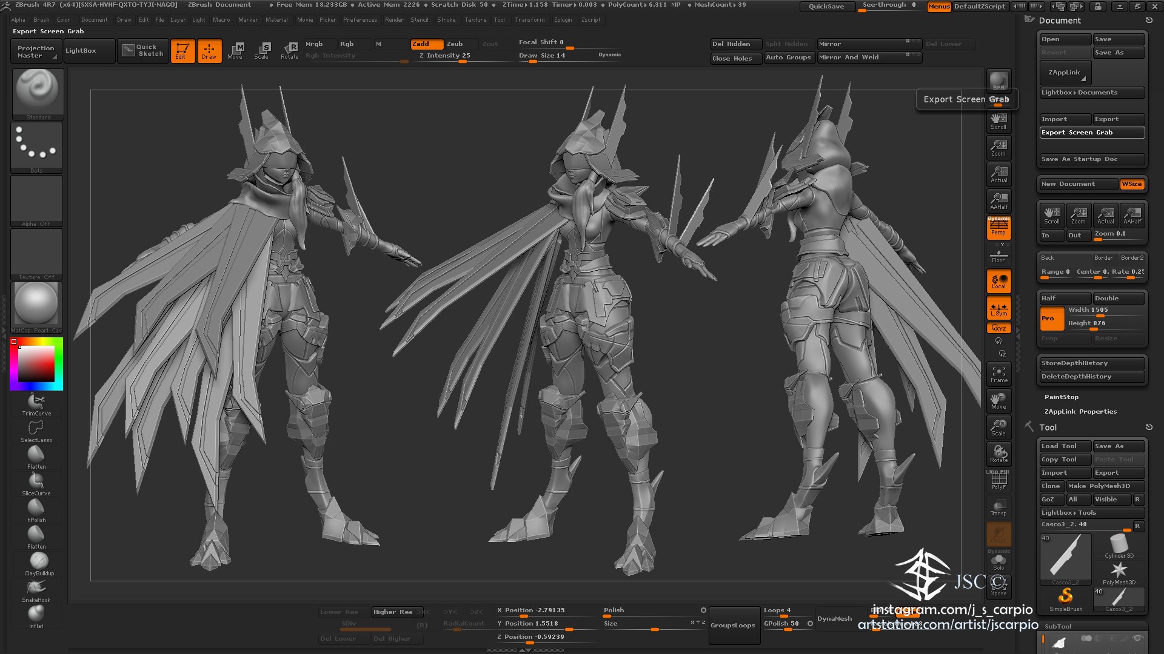Open the Preferences menu
Viewport: 1164px width, 654px height.
point(360,20)
